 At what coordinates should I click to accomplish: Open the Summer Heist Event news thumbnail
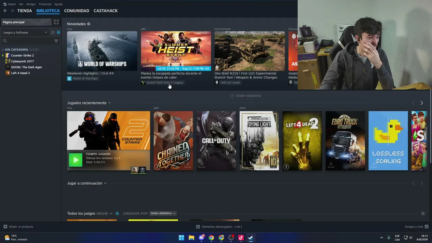click(176, 51)
